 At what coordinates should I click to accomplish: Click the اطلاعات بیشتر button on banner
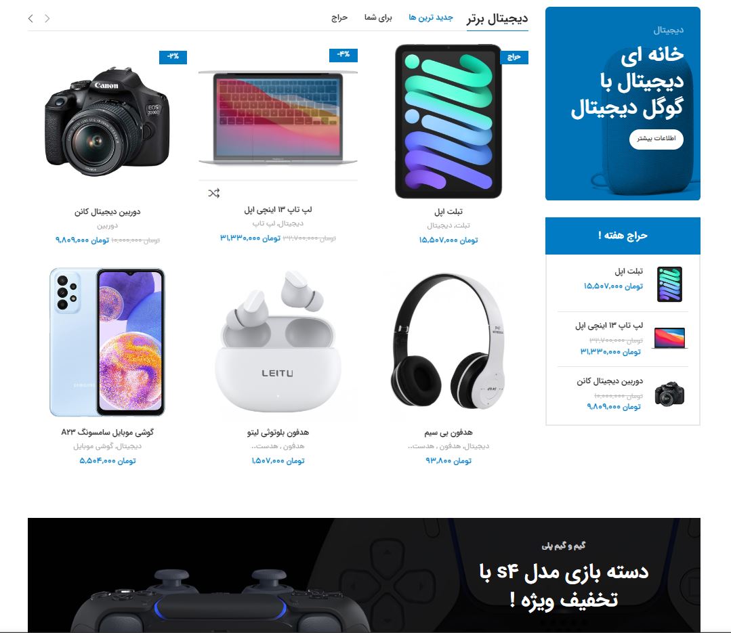pos(656,139)
